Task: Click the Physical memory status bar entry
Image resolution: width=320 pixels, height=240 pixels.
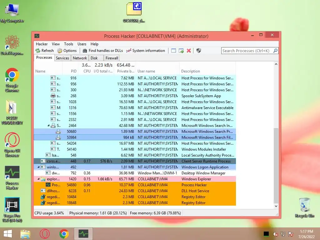Action: (x=98, y=213)
